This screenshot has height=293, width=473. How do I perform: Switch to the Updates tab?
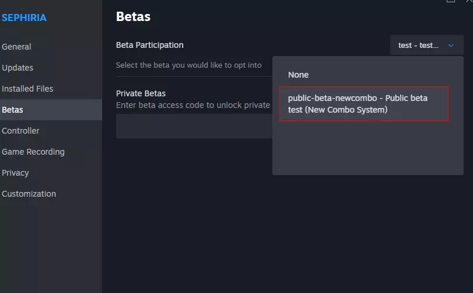(17, 68)
